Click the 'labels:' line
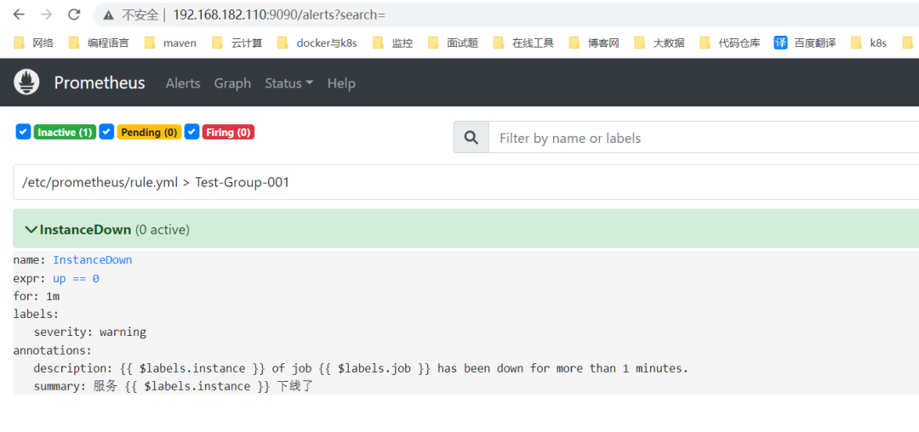The image size is (919, 432). point(36,315)
